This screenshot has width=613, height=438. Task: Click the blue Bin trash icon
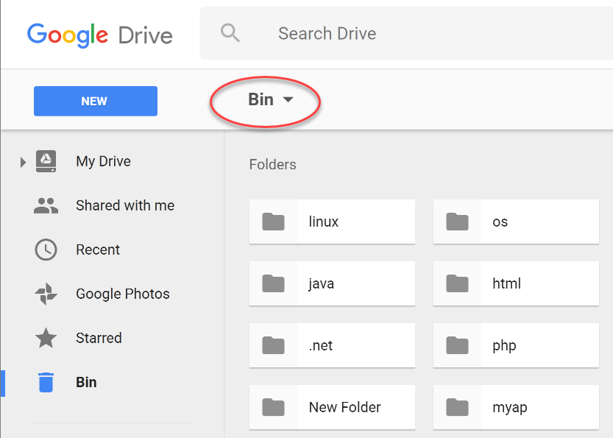point(46,382)
